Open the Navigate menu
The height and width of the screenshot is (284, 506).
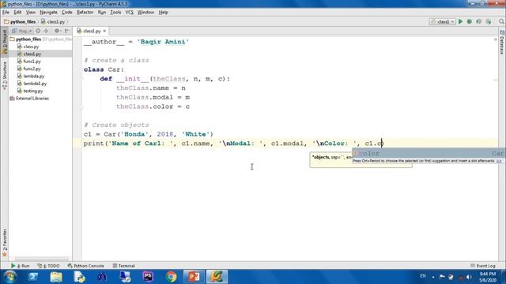pyautogui.click(x=48, y=13)
